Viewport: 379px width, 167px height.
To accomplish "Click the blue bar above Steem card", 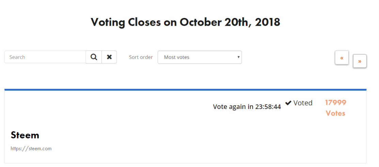I will tap(185, 90).
